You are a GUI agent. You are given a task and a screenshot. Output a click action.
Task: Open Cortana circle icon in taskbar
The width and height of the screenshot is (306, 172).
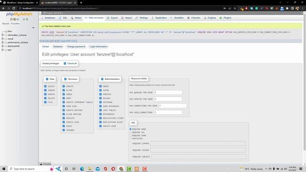pos(66,169)
